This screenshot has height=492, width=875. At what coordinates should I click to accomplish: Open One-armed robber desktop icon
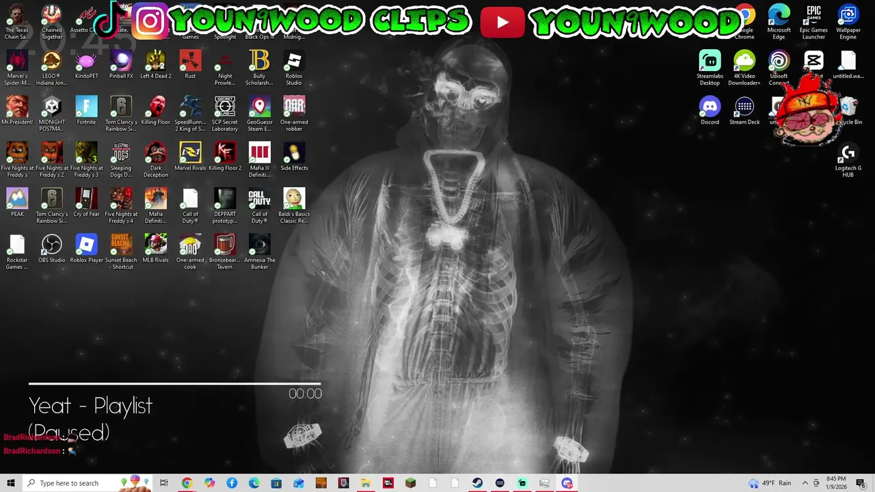tap(294, 114)
